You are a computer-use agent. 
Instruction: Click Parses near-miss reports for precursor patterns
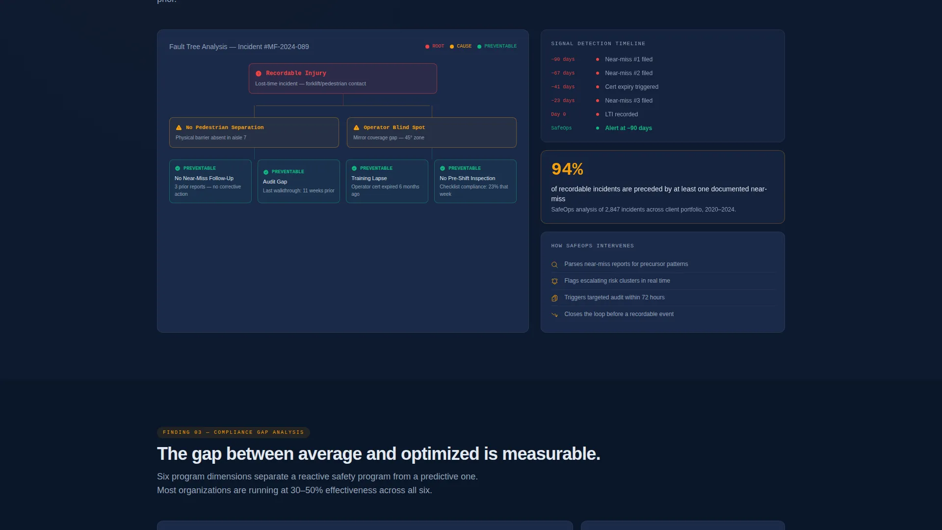(626, 264)
